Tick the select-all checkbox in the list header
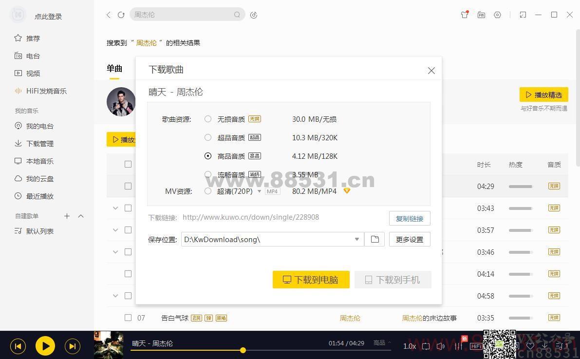Image resolution: width=580 pixels, height=359 pixels. 128,164
